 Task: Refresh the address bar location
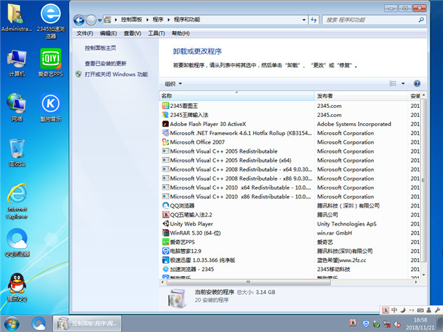tap(314, 20)
